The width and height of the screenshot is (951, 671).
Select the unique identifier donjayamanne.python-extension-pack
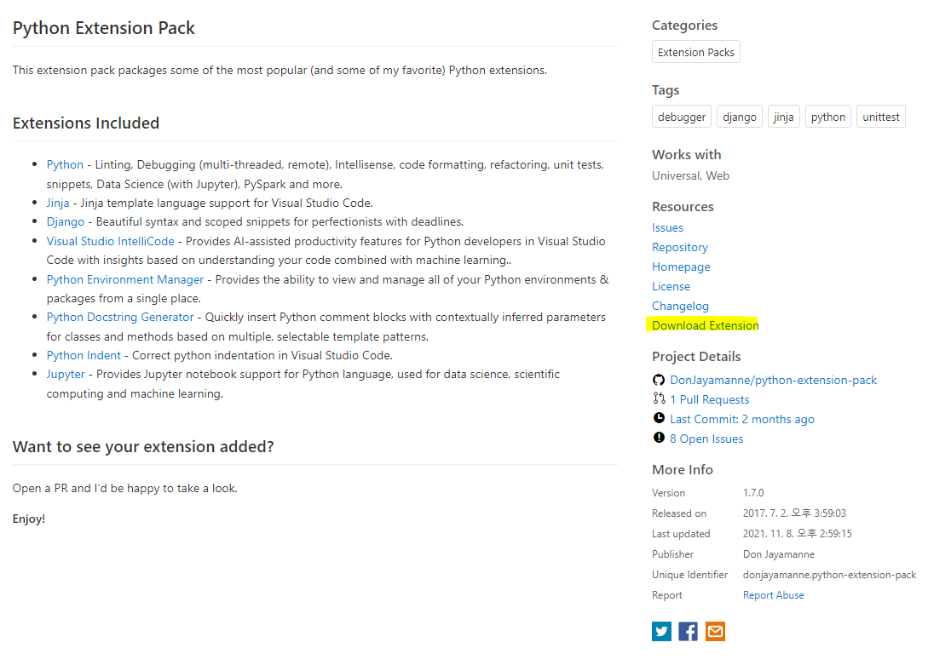tap(829, 575)
